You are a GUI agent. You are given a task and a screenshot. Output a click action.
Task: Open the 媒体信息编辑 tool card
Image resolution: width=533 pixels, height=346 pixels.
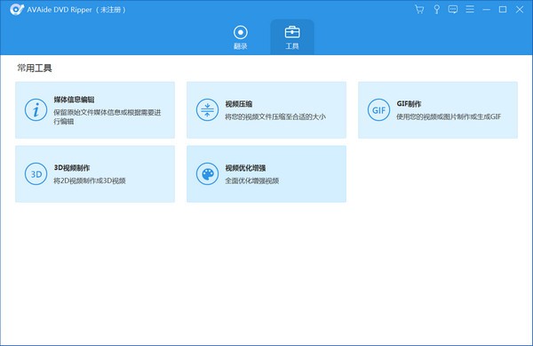pyautogui.click(x=95, y=110)
